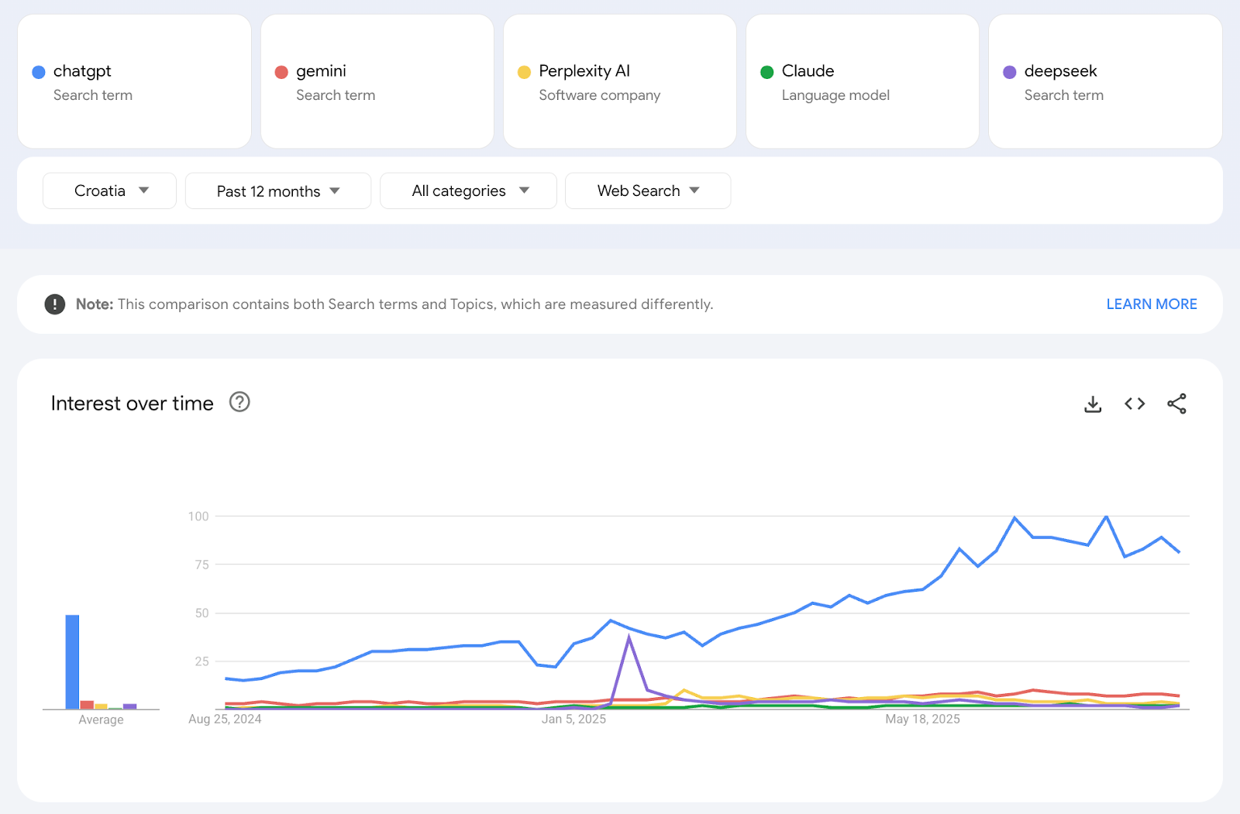Click the purple deepseek color dot
Viewport: 1240px width, 814px height.
(1009, 72)
